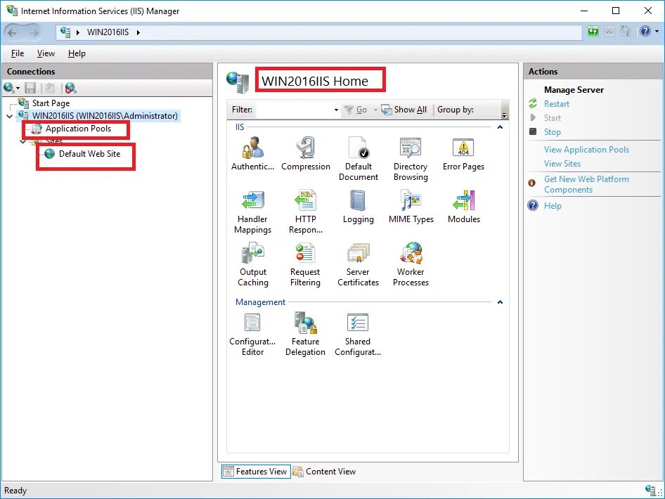Open the Directory Browsing feature

[x=411, y=159]
